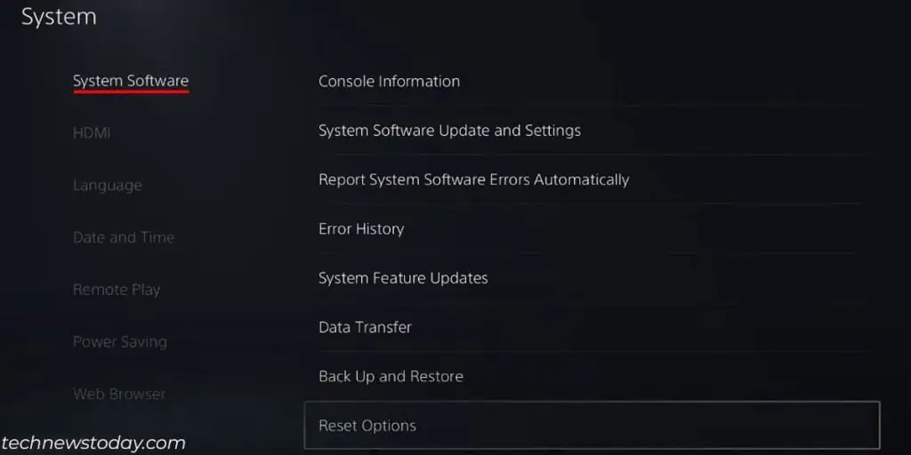View the Error History
This screenshot has width=911, height=455.
coord(361,228)
